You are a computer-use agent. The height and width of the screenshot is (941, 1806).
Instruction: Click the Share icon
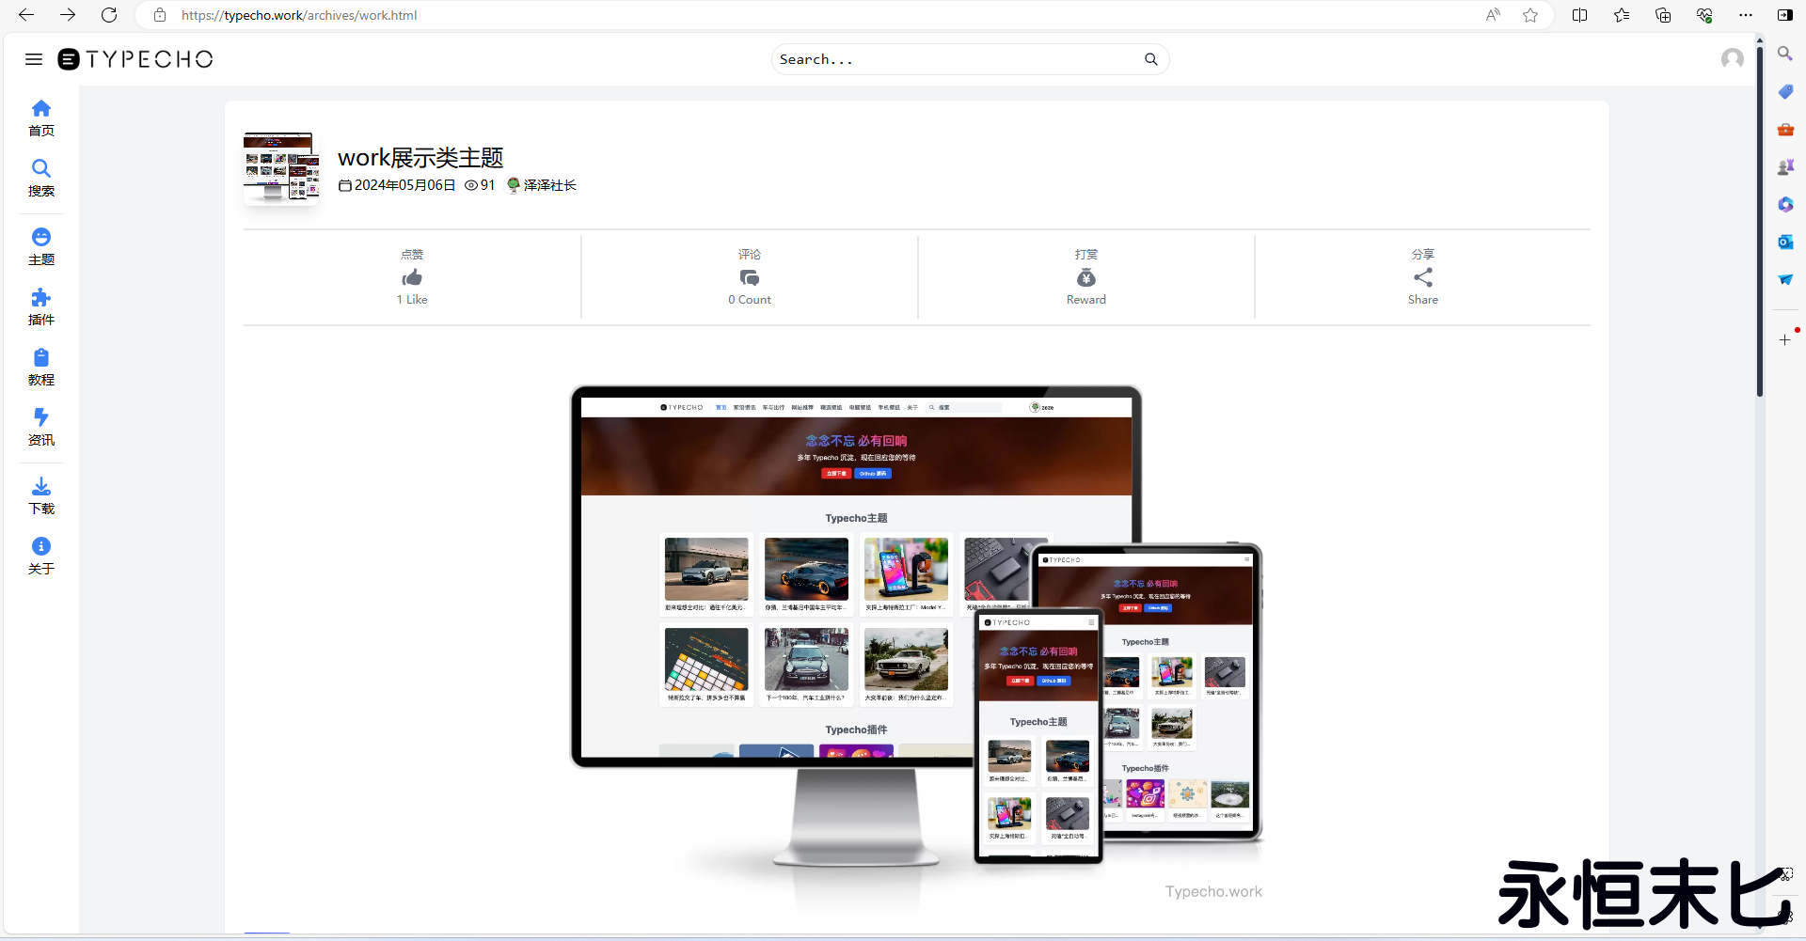click(1422, 278)
